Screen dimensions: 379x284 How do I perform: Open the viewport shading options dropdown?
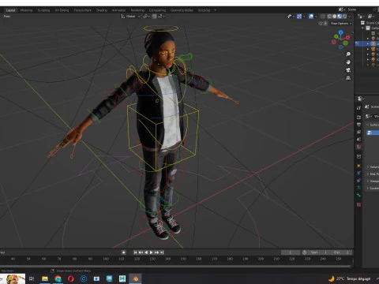(350, 17)
